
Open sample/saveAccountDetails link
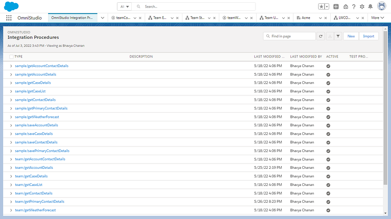[36, 125]
